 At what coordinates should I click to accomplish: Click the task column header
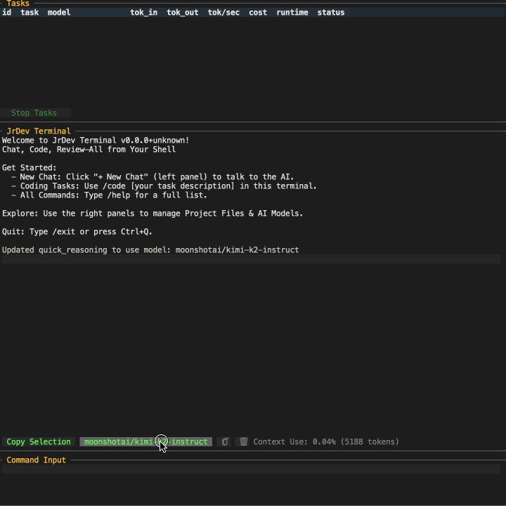[30, 12]
